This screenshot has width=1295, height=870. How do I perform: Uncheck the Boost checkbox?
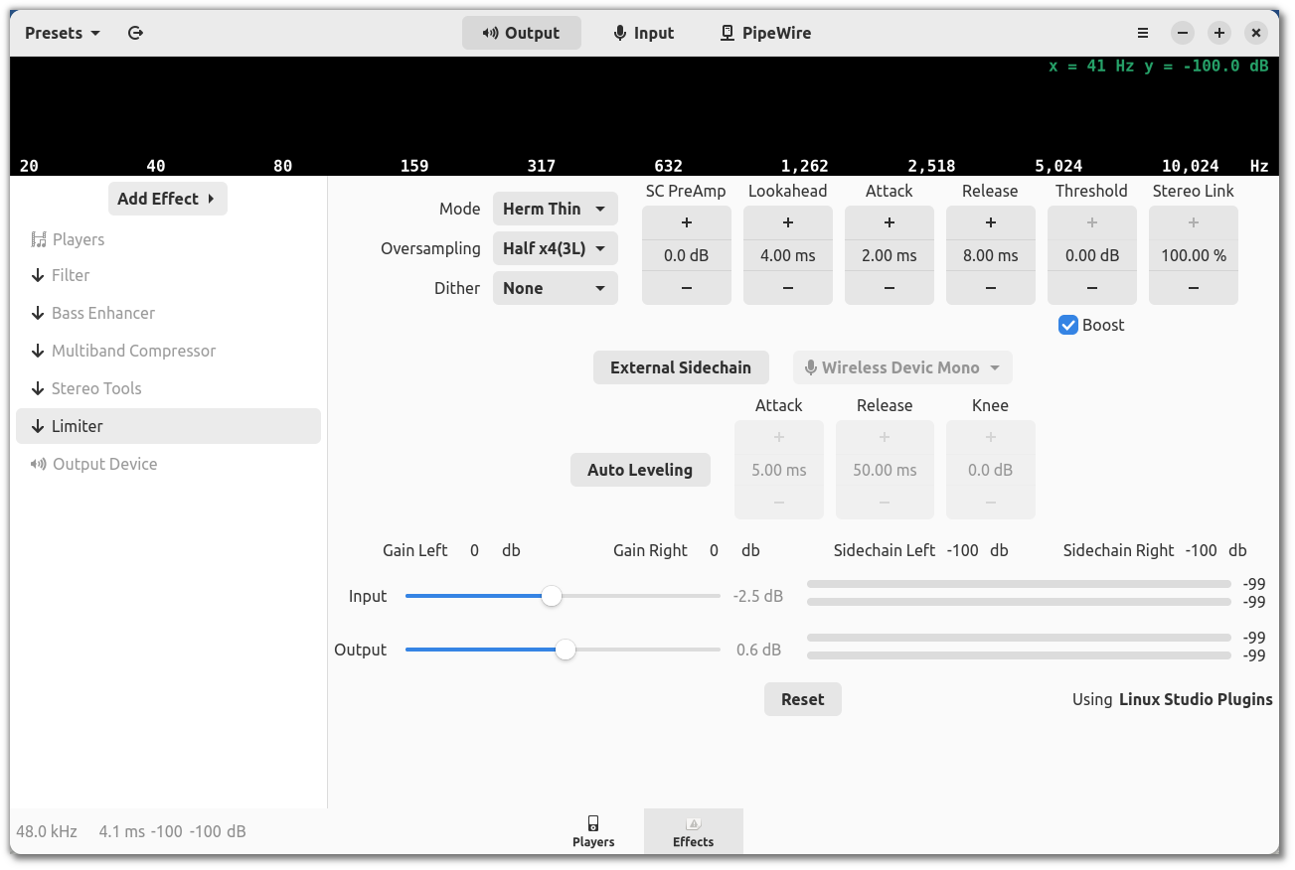tap(1068, 325)
